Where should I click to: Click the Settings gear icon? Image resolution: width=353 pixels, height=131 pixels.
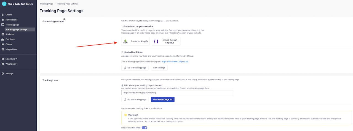[x=3, y=73]
